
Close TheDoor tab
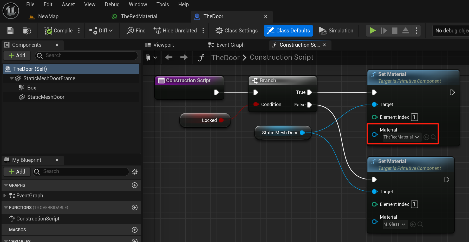266,16
